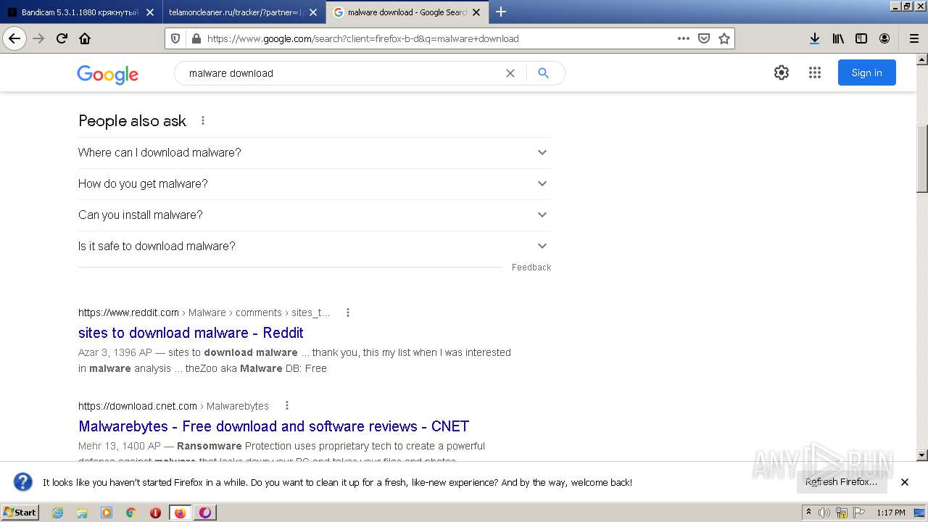Open 'sites to download malware - Reddit' link
This screenshot has height=522, width=928.
pos(191,333)
